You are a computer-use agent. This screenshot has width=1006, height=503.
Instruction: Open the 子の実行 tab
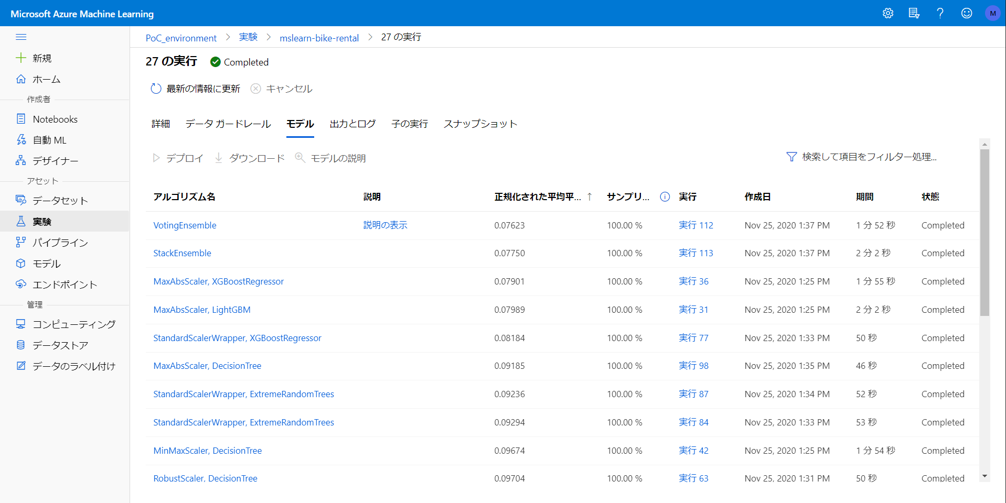[x=410, y=124]
